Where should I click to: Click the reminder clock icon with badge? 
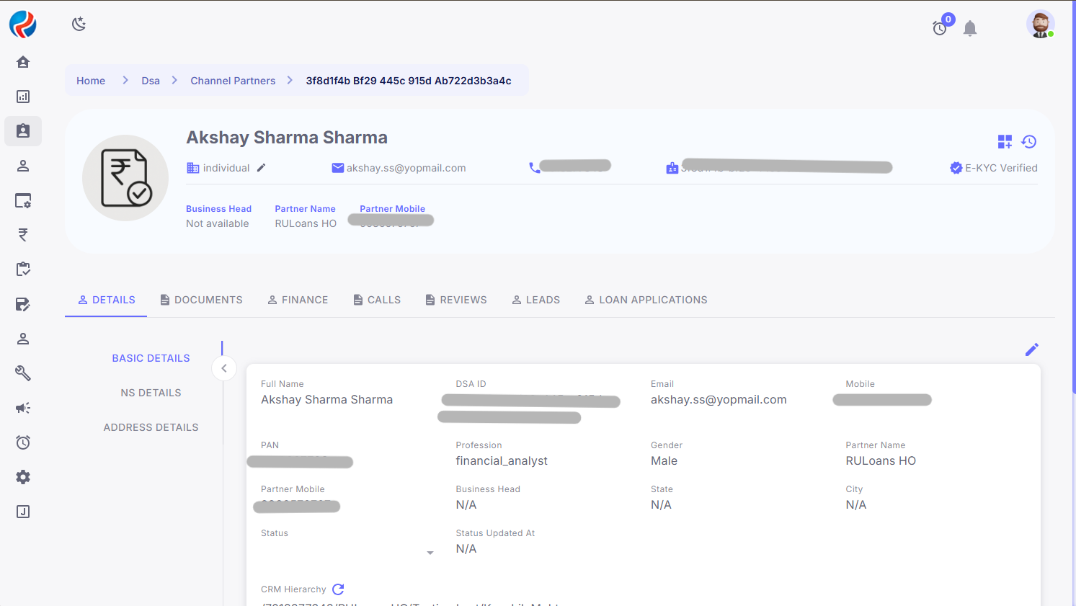point(940,28)
